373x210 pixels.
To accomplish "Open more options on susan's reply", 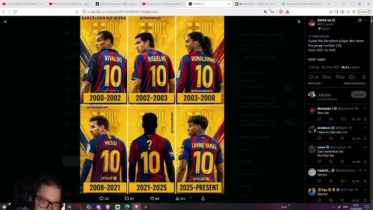I will (365, 147).
